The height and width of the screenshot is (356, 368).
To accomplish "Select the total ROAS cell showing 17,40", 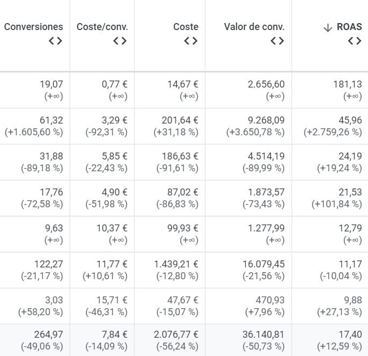I will (351, 335).
